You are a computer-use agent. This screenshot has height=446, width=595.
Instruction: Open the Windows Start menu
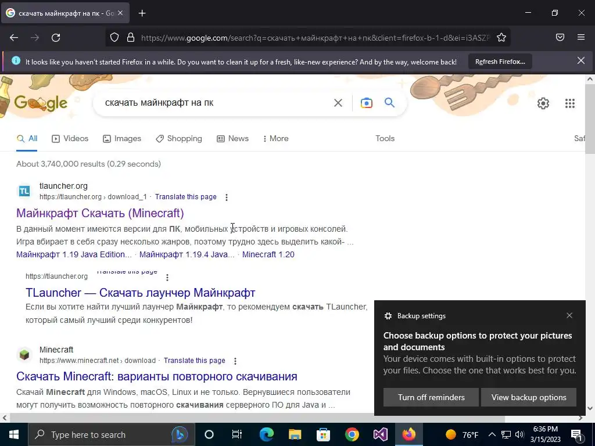pos(14,434)
